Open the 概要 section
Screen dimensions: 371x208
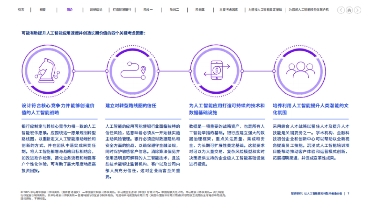tap(43, 10)
